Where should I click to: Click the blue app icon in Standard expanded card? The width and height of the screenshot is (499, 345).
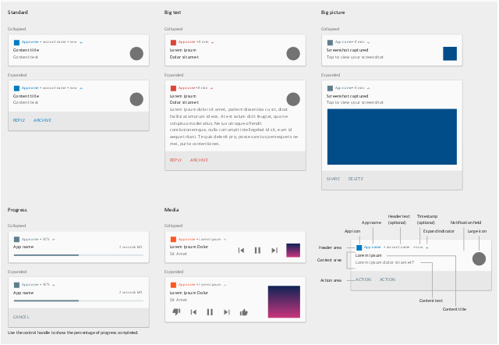pos(16,88)
